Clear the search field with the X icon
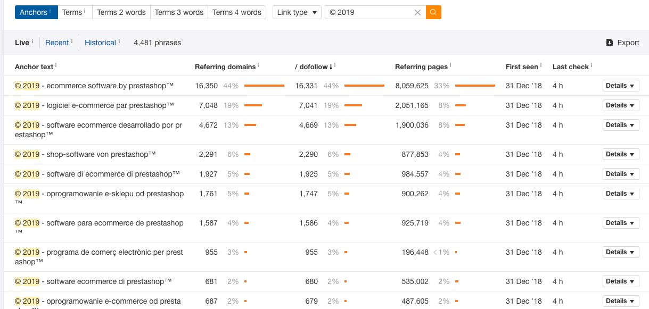The width and height of the screenshot is (649, 309). pyautogui.click(x=417, y=12)
